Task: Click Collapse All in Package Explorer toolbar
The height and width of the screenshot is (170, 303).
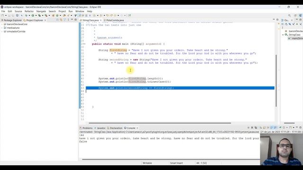Action: [x=58, y=20]
